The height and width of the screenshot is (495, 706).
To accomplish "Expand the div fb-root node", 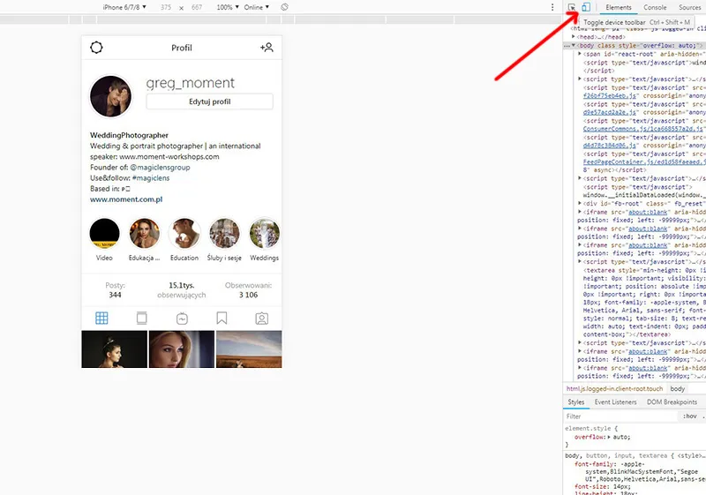I will tap(580, 204).
